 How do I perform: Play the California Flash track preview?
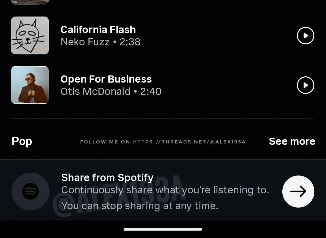[x=305, y=35]
